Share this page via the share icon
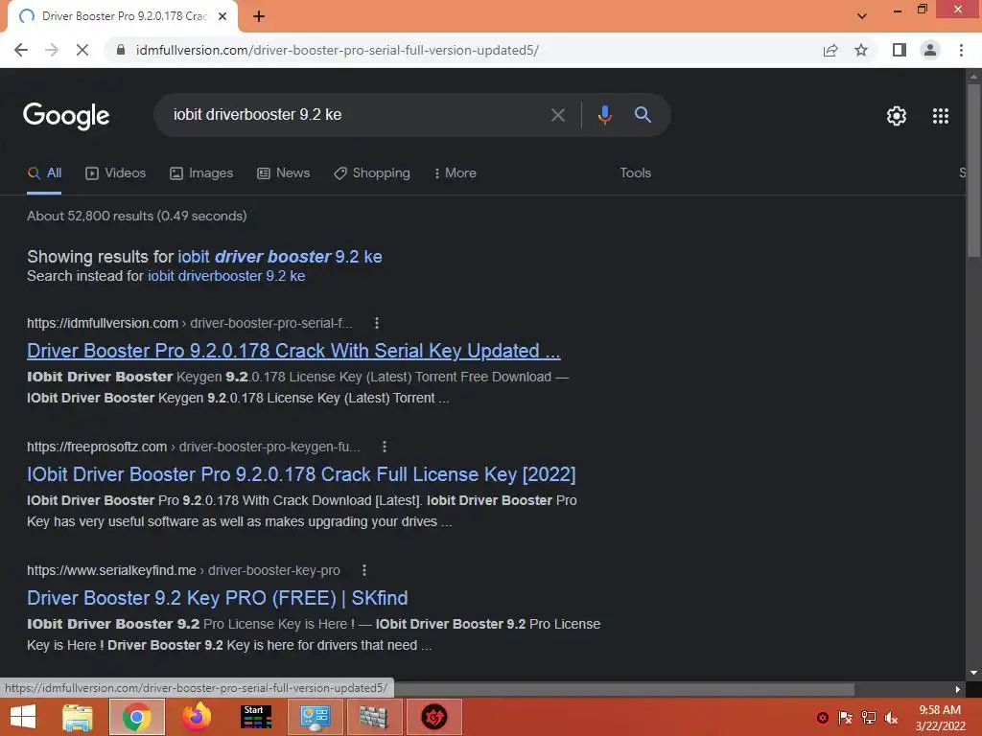 pyautogui.click(x=830, y=50)
